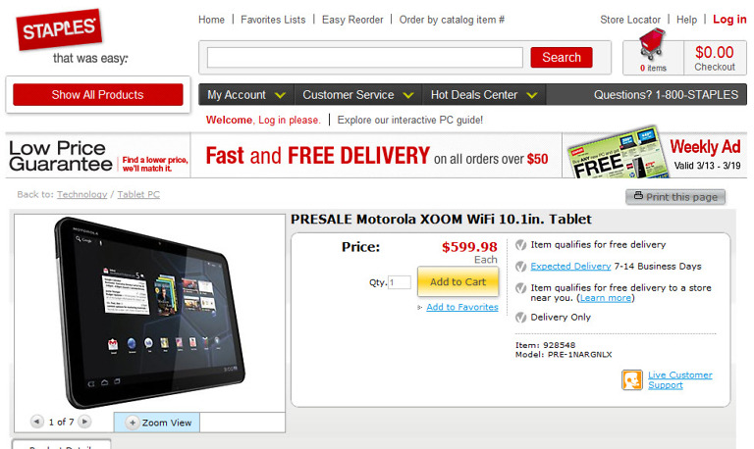
Task: Add the tablet to cart
Action: coord(458,282)
